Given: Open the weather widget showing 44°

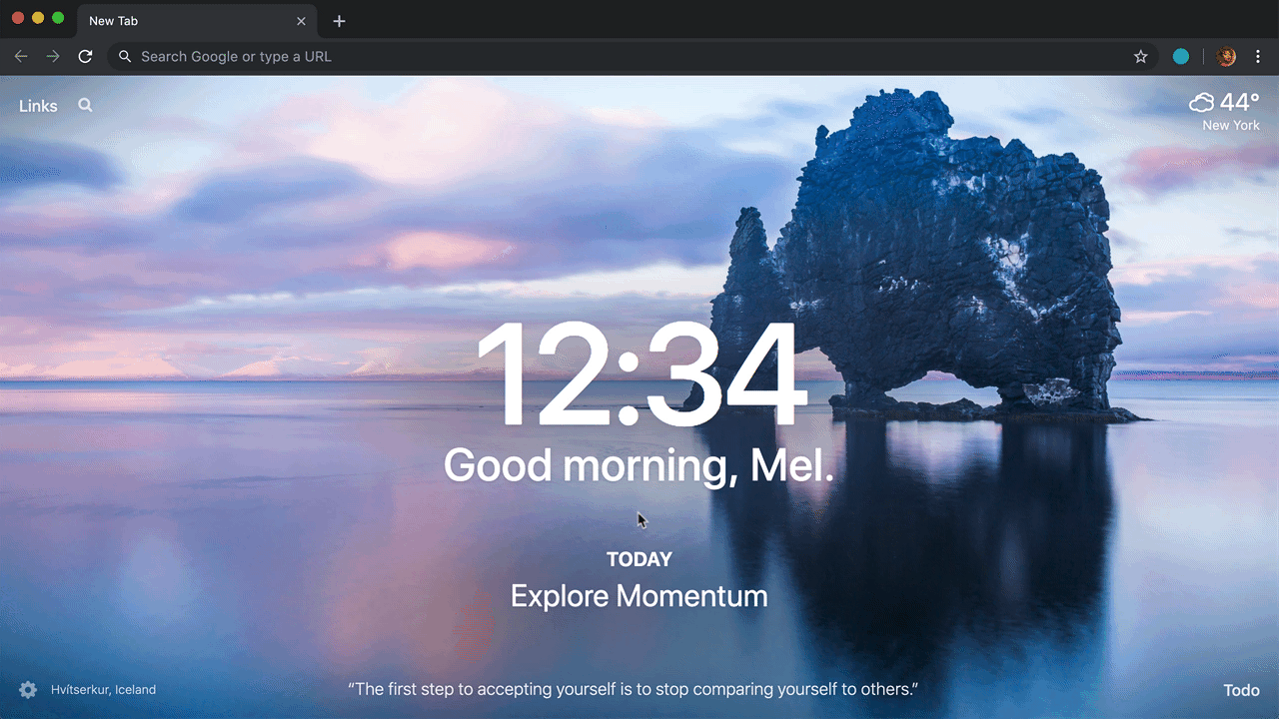Looking at the screenshot, I should coord(1225,102).
